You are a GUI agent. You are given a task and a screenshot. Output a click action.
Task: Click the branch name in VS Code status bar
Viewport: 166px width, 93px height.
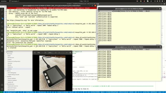coord(11,92)
